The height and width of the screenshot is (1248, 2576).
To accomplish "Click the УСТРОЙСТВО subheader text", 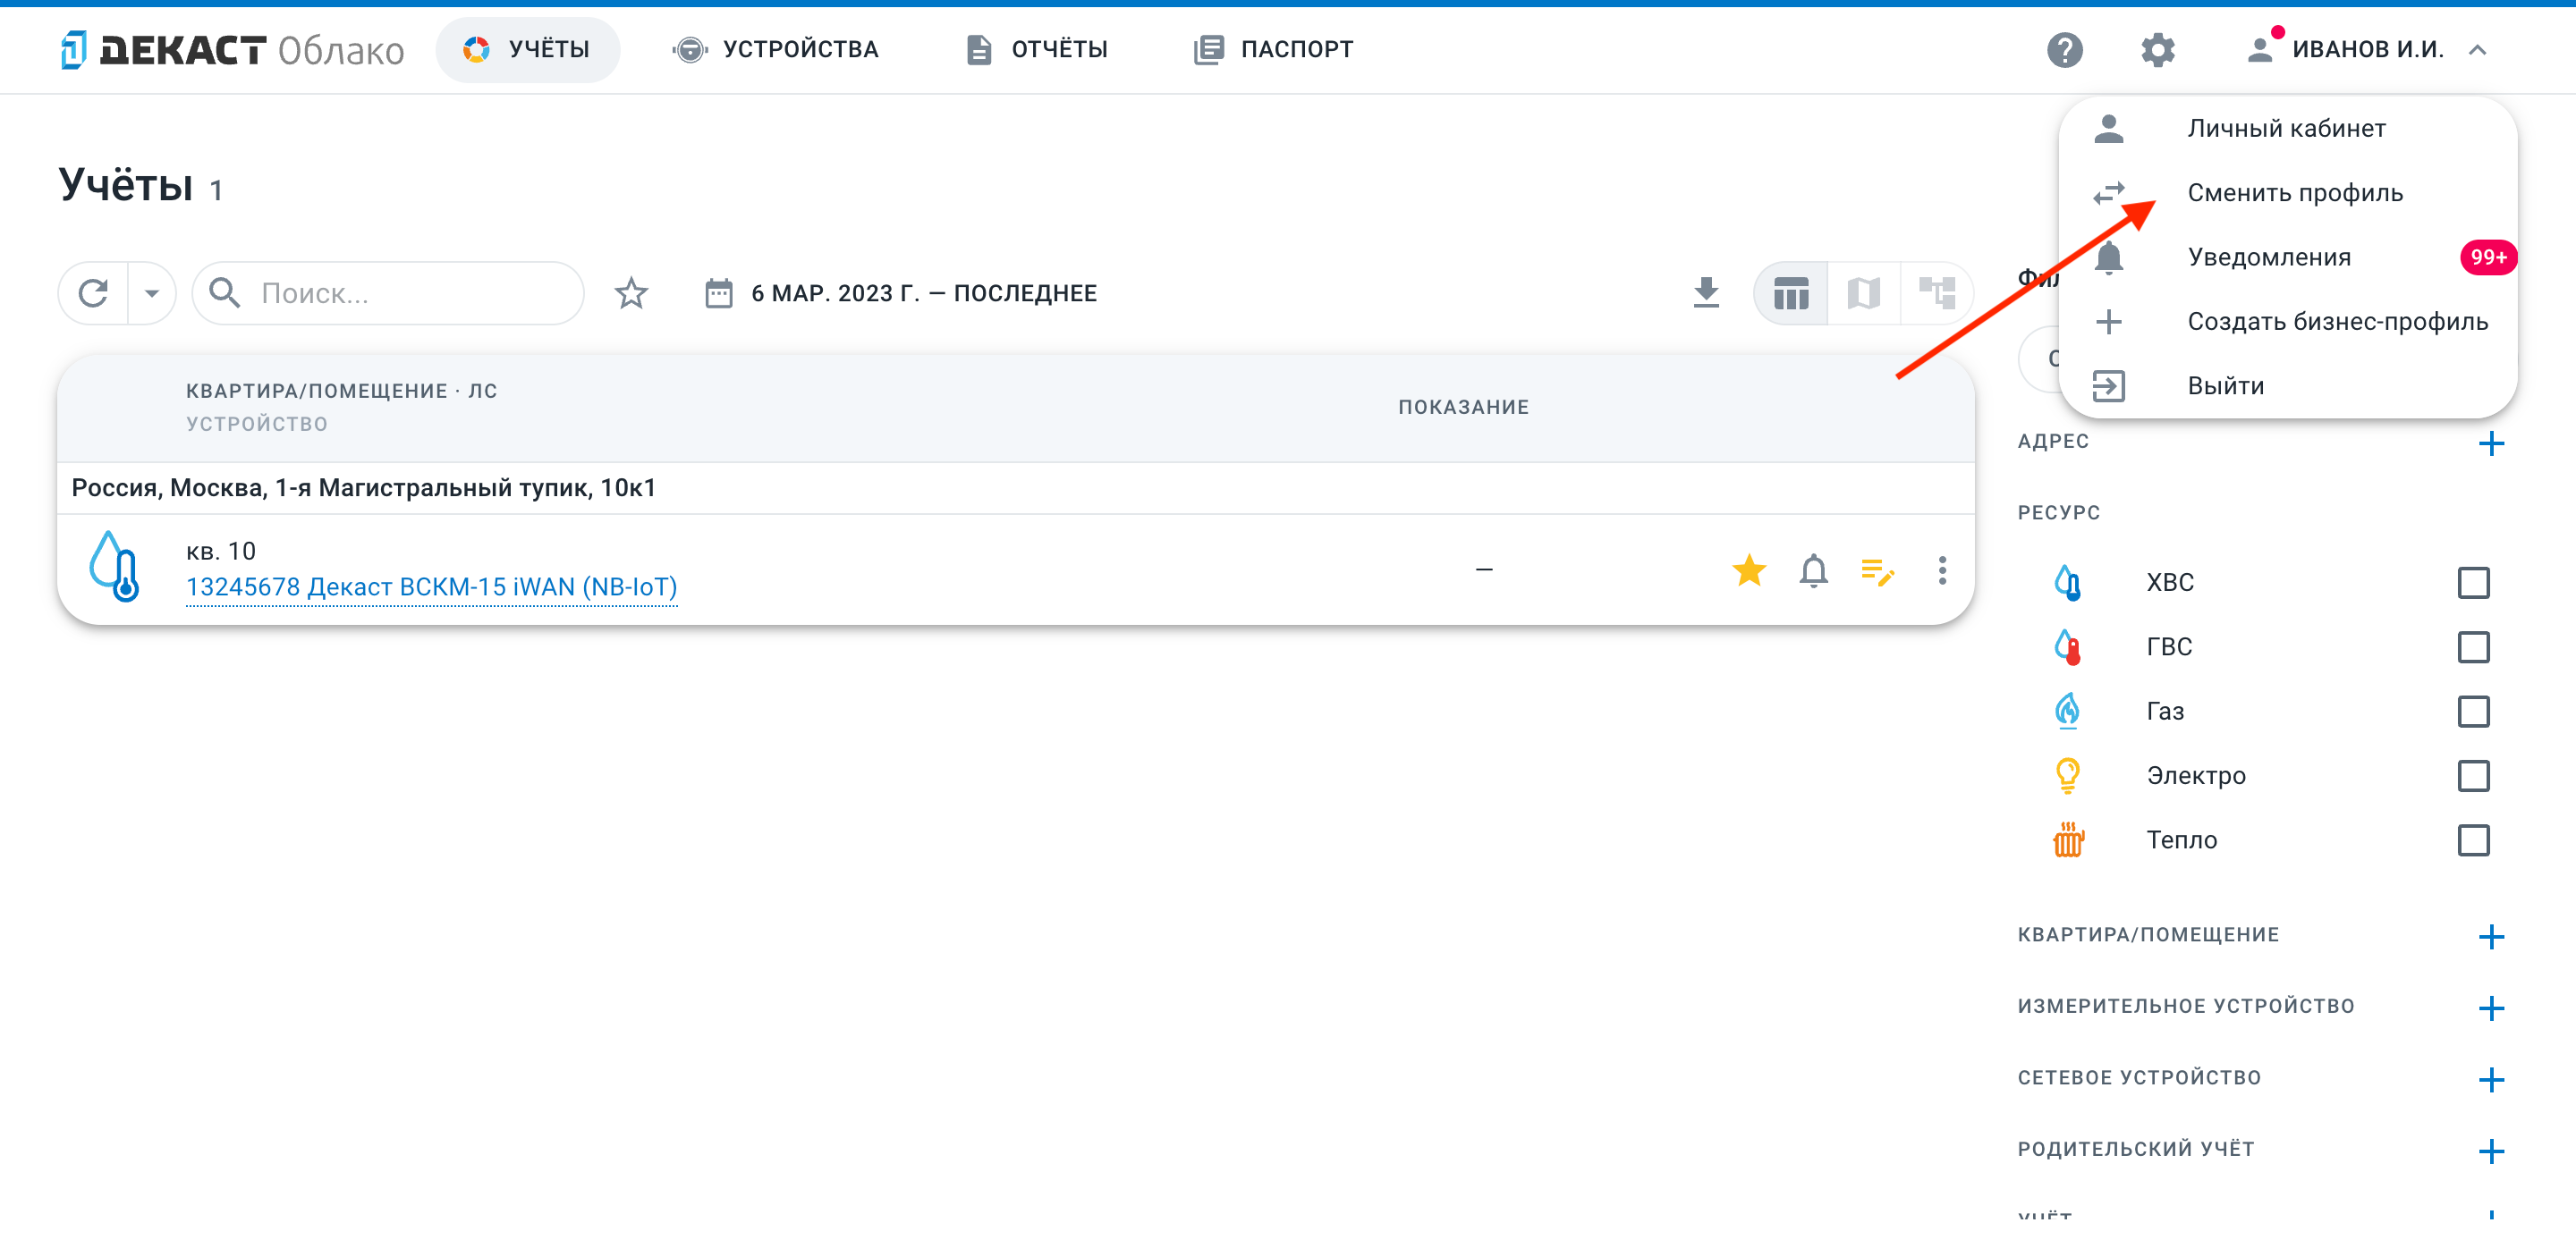I will point(256,424).
